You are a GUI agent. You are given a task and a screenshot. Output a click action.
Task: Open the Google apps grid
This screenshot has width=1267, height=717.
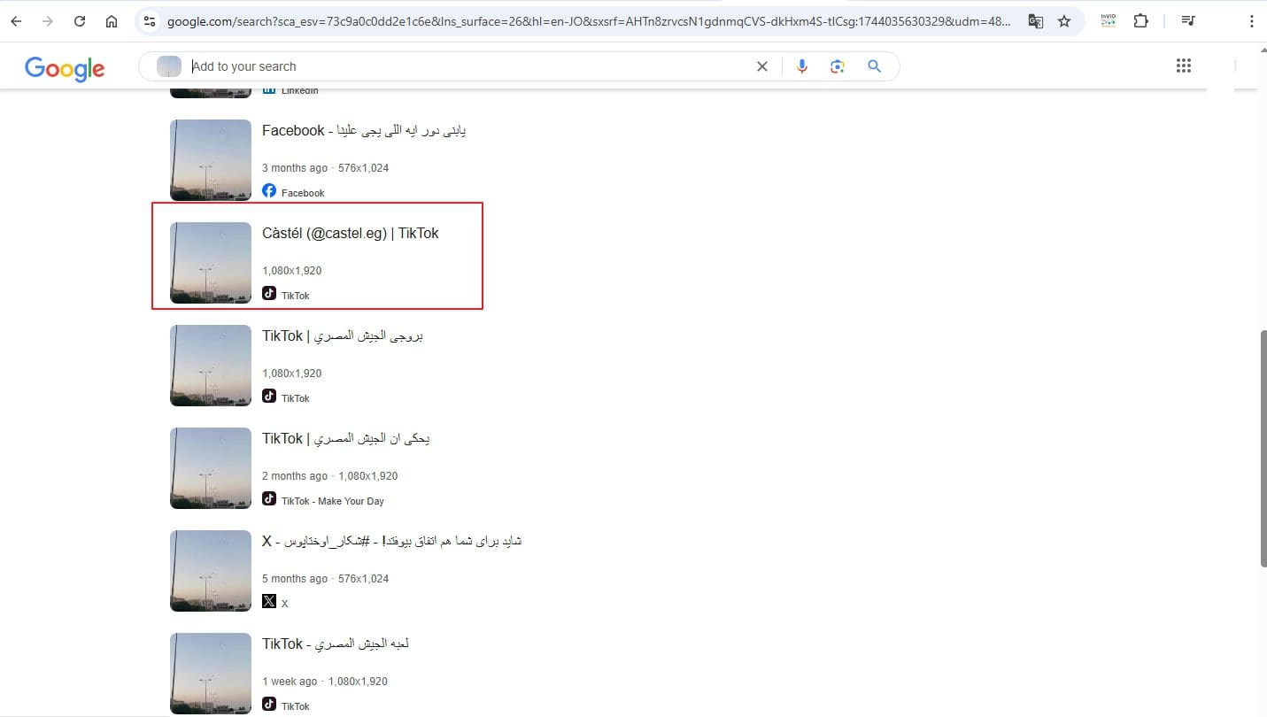point(1183,66)
